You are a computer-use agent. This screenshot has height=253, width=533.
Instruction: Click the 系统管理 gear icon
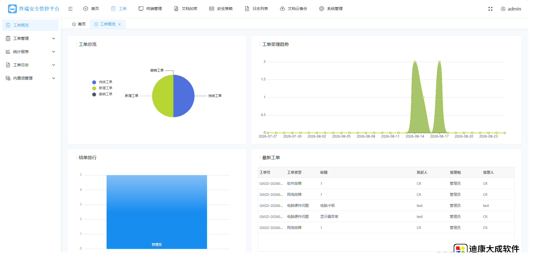click(322, 9)
